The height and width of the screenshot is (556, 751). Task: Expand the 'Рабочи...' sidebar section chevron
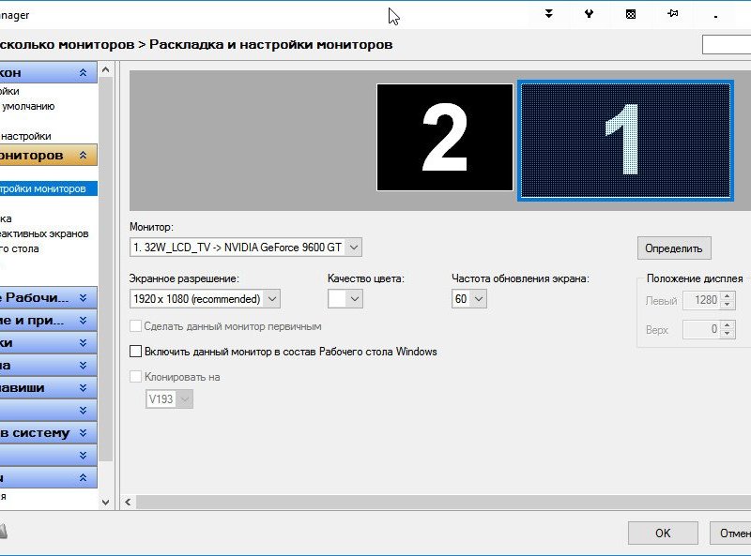coord(83,298)
